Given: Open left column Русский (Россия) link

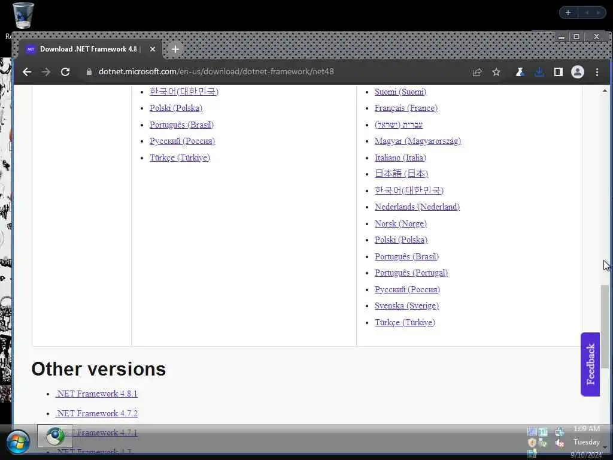Looking at the screenshot, I should pos(182,141).
